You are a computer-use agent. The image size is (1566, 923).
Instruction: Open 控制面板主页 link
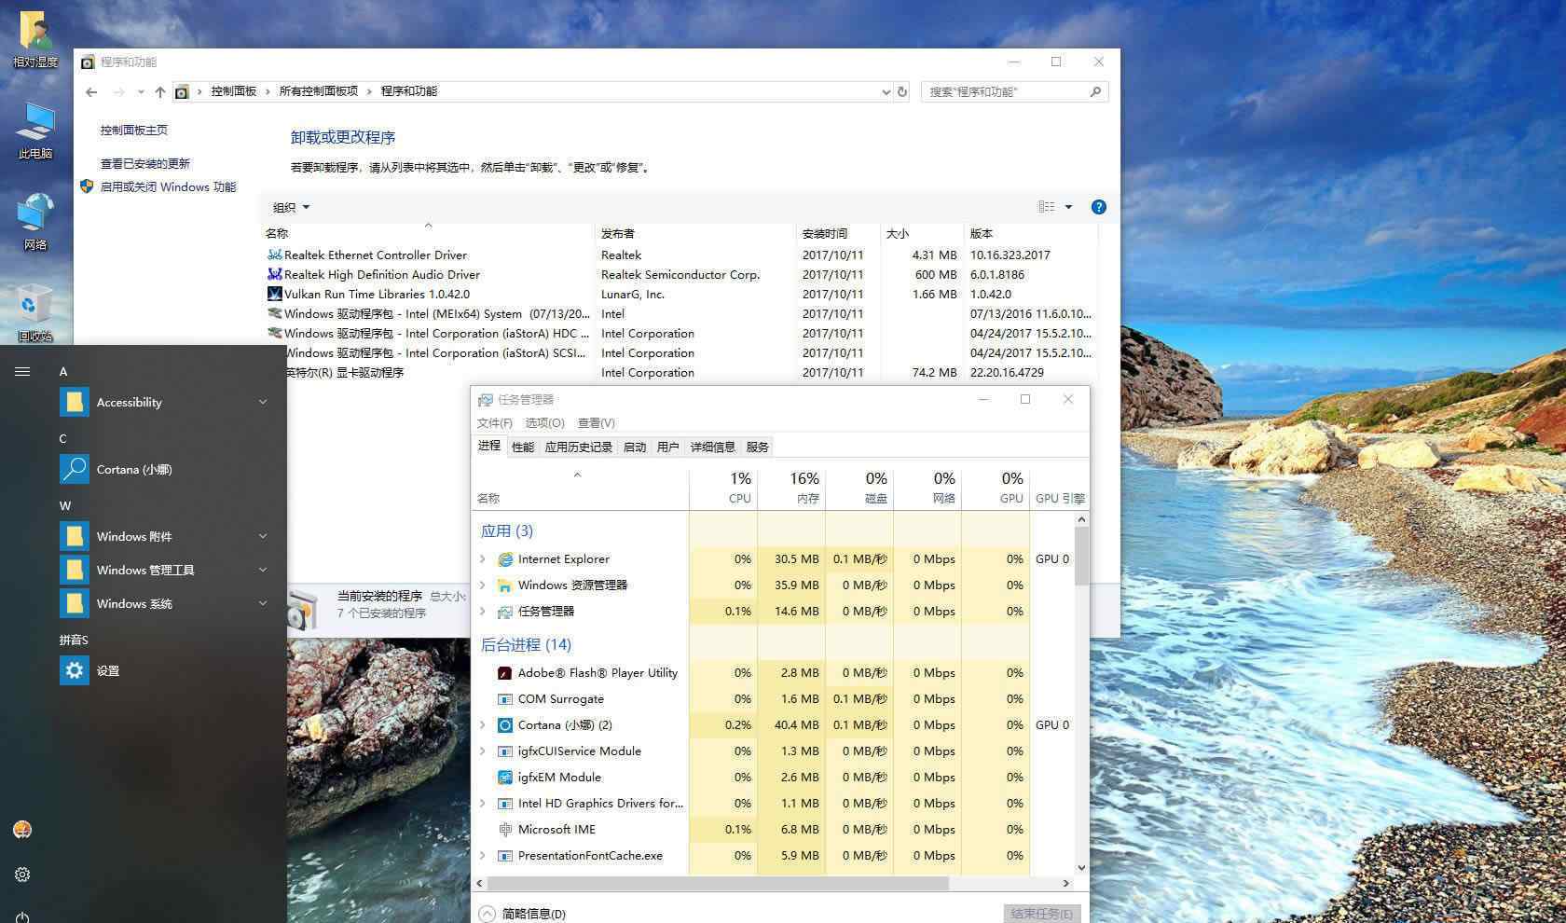click(134, 131)
